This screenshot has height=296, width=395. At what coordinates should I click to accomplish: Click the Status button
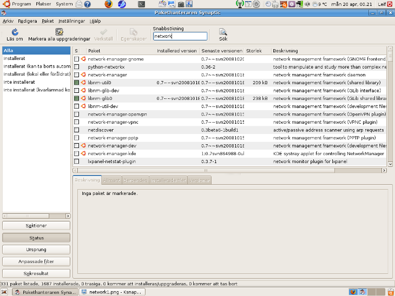pyautogui.click(x=36, y=238)
